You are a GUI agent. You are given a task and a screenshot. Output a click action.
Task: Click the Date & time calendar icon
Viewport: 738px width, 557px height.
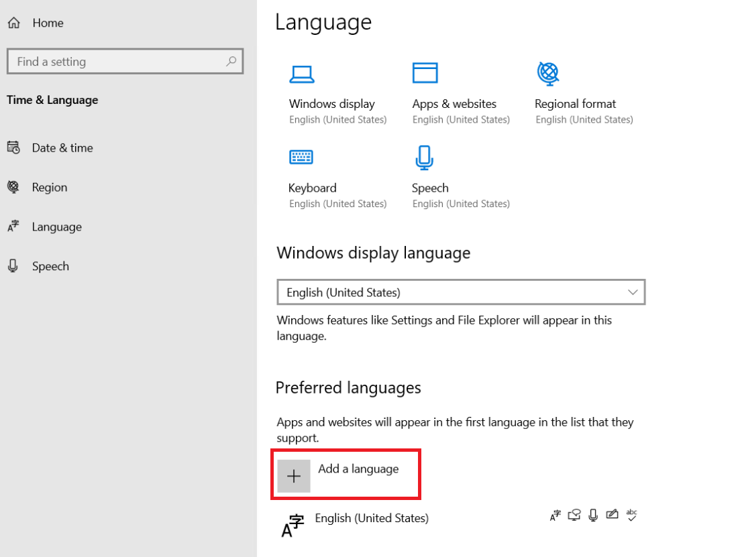coord(13,147)
